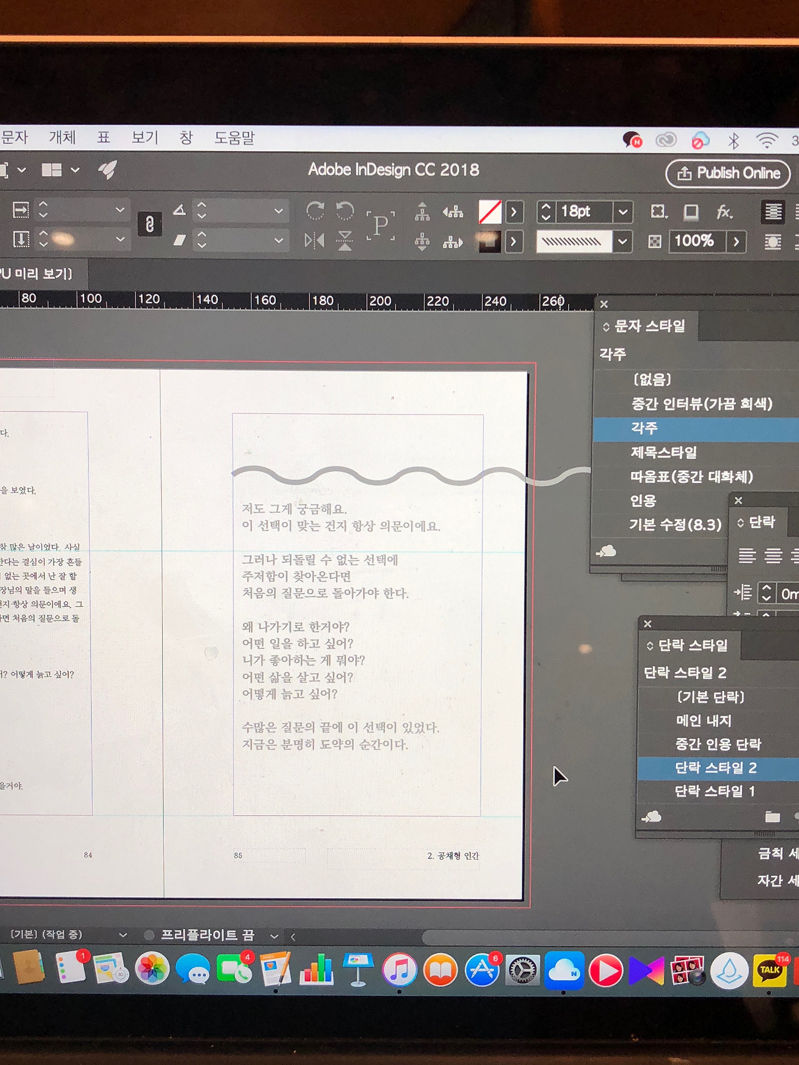Click the rocket GPU performance icon
The image size is (799, 1065).
[107, 169]
